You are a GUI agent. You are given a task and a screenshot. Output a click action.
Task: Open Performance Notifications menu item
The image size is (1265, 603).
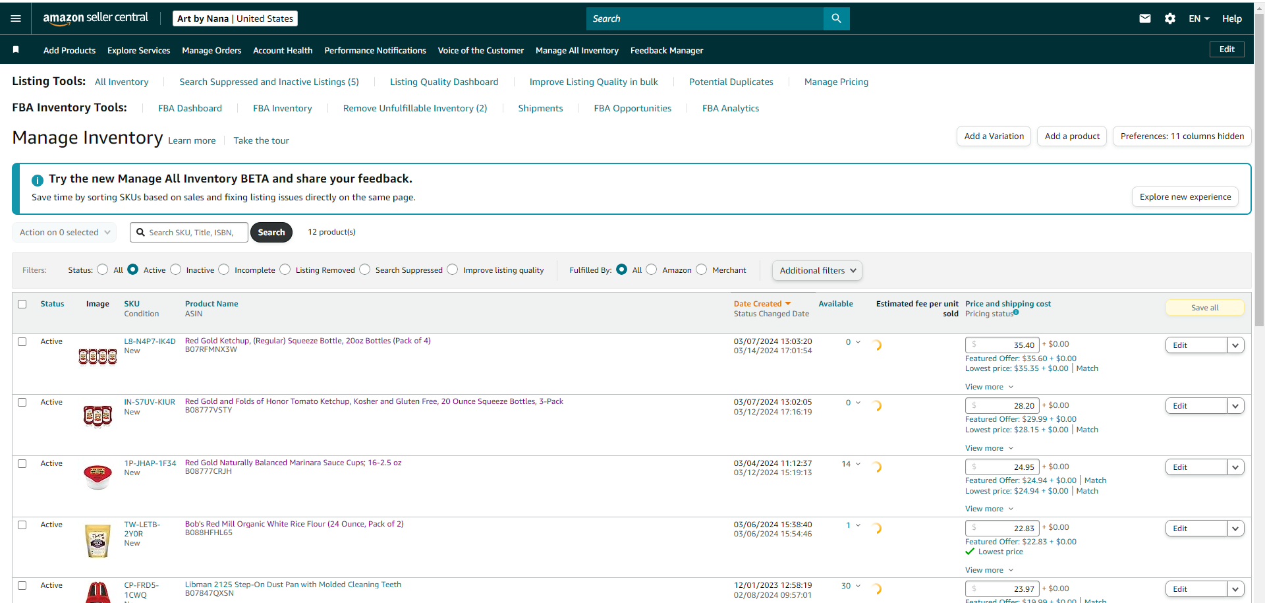click(x=375, y=50)
